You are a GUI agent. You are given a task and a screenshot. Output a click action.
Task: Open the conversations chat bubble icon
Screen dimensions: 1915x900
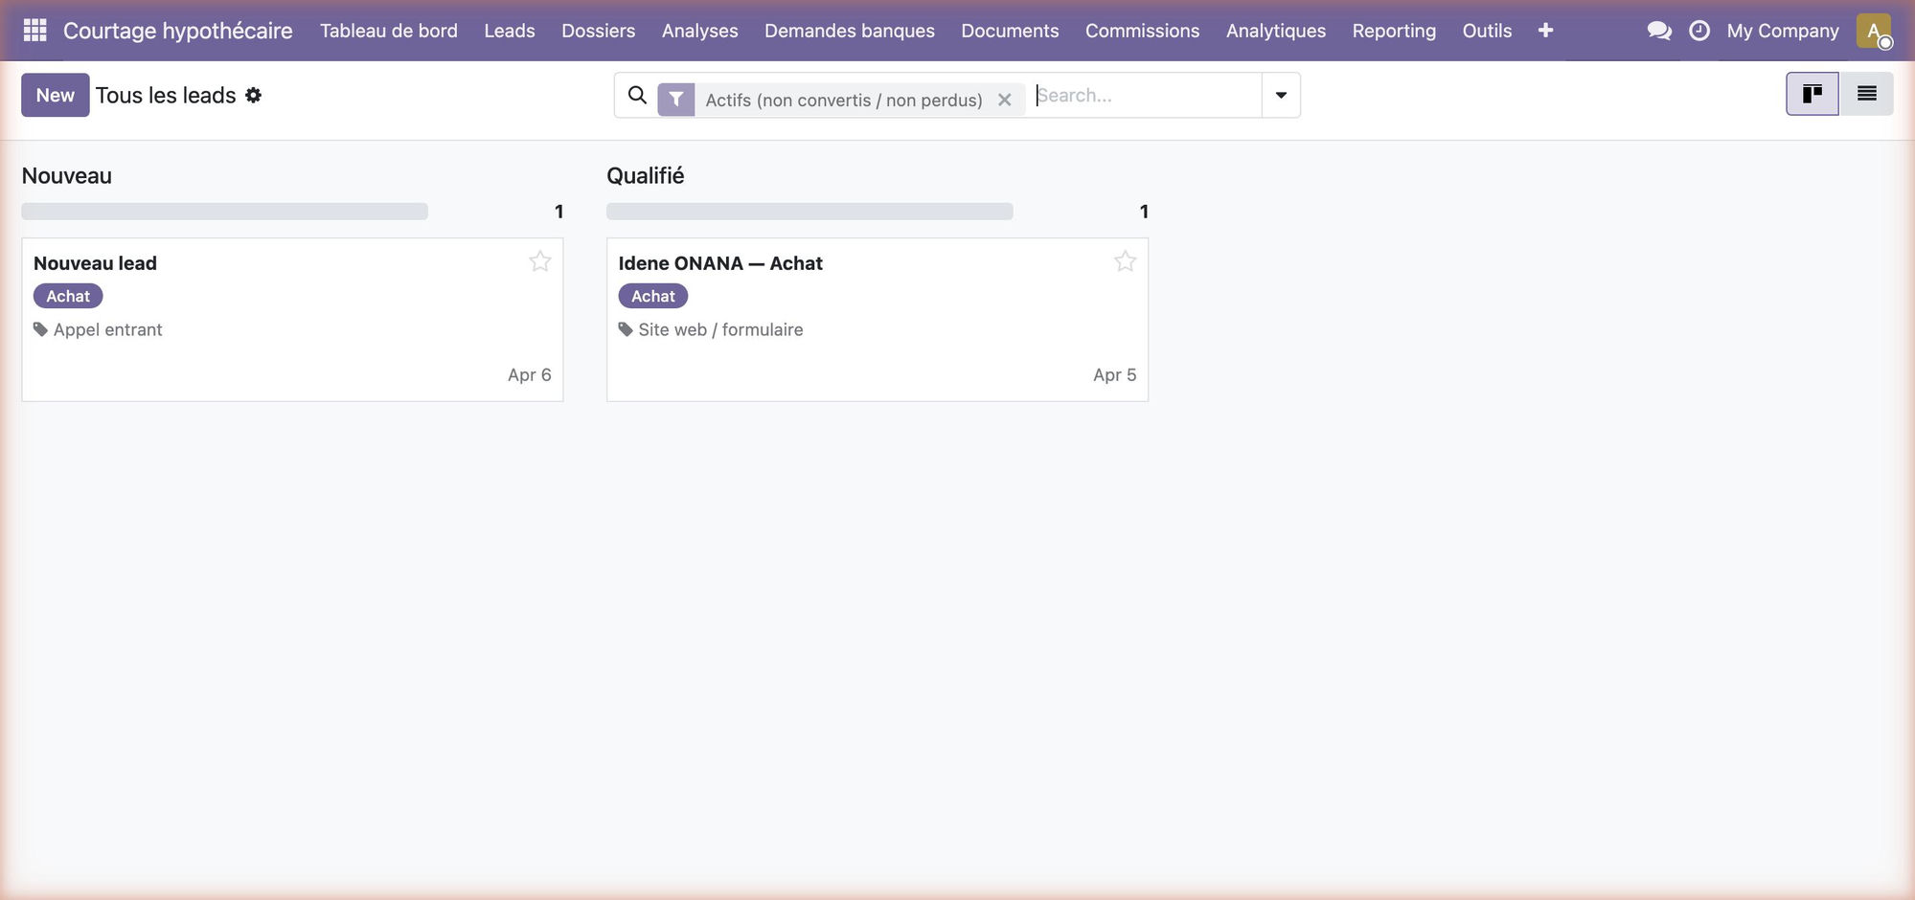pyautogui.click(x=1659, y=31)
